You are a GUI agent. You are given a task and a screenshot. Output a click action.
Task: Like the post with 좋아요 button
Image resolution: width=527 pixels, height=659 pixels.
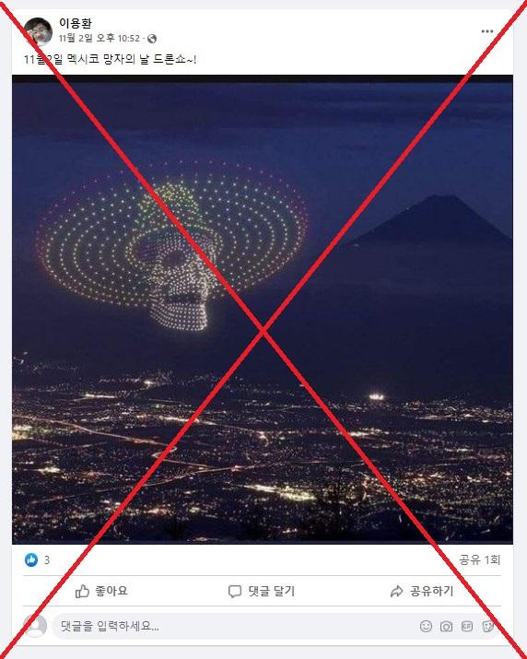101,592
